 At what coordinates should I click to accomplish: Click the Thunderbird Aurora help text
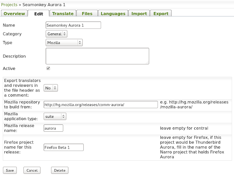(192, 147)
